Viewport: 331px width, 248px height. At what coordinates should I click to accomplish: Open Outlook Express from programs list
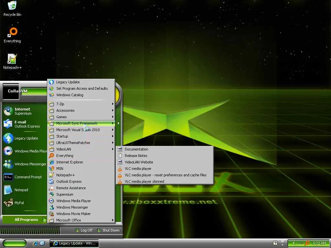point(81,181)
